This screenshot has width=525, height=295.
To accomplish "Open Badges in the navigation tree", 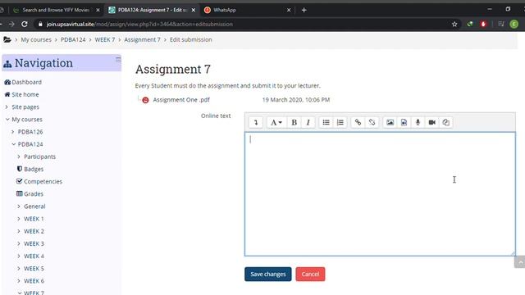I will [34, 169].
